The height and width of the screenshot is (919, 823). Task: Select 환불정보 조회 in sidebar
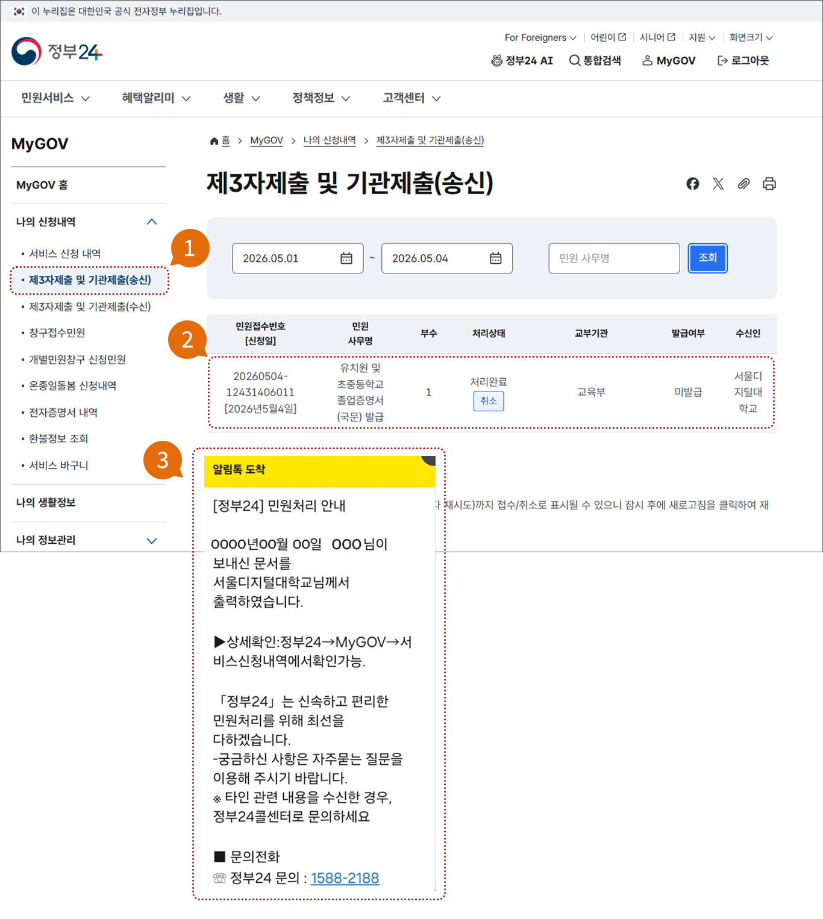(x=58, y=439)
